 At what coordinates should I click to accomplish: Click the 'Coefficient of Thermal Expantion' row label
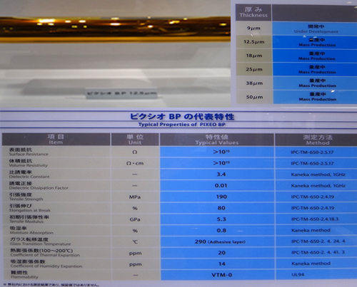(x=45, y=255)
